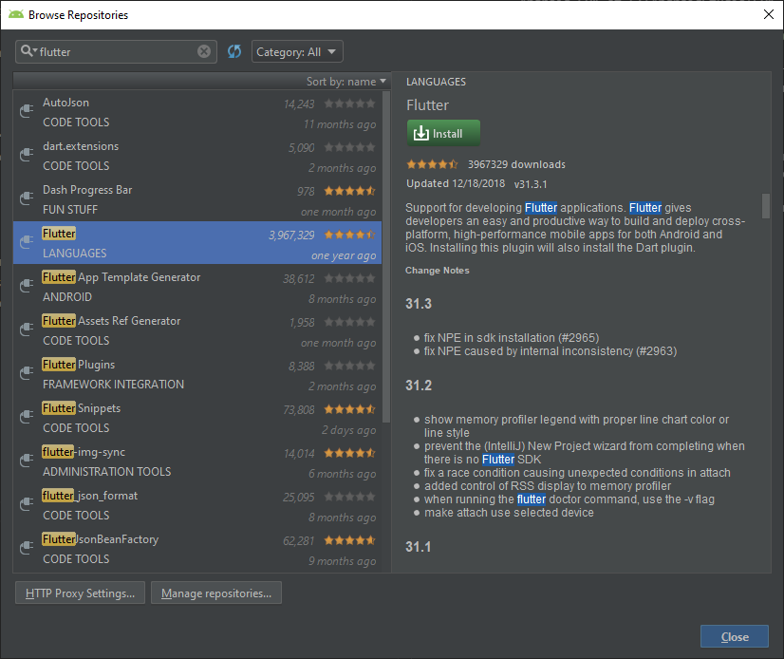Click the plug icon next to Dash Progress Bar
This screenshot has height=659, width=784.
[26, 198]
